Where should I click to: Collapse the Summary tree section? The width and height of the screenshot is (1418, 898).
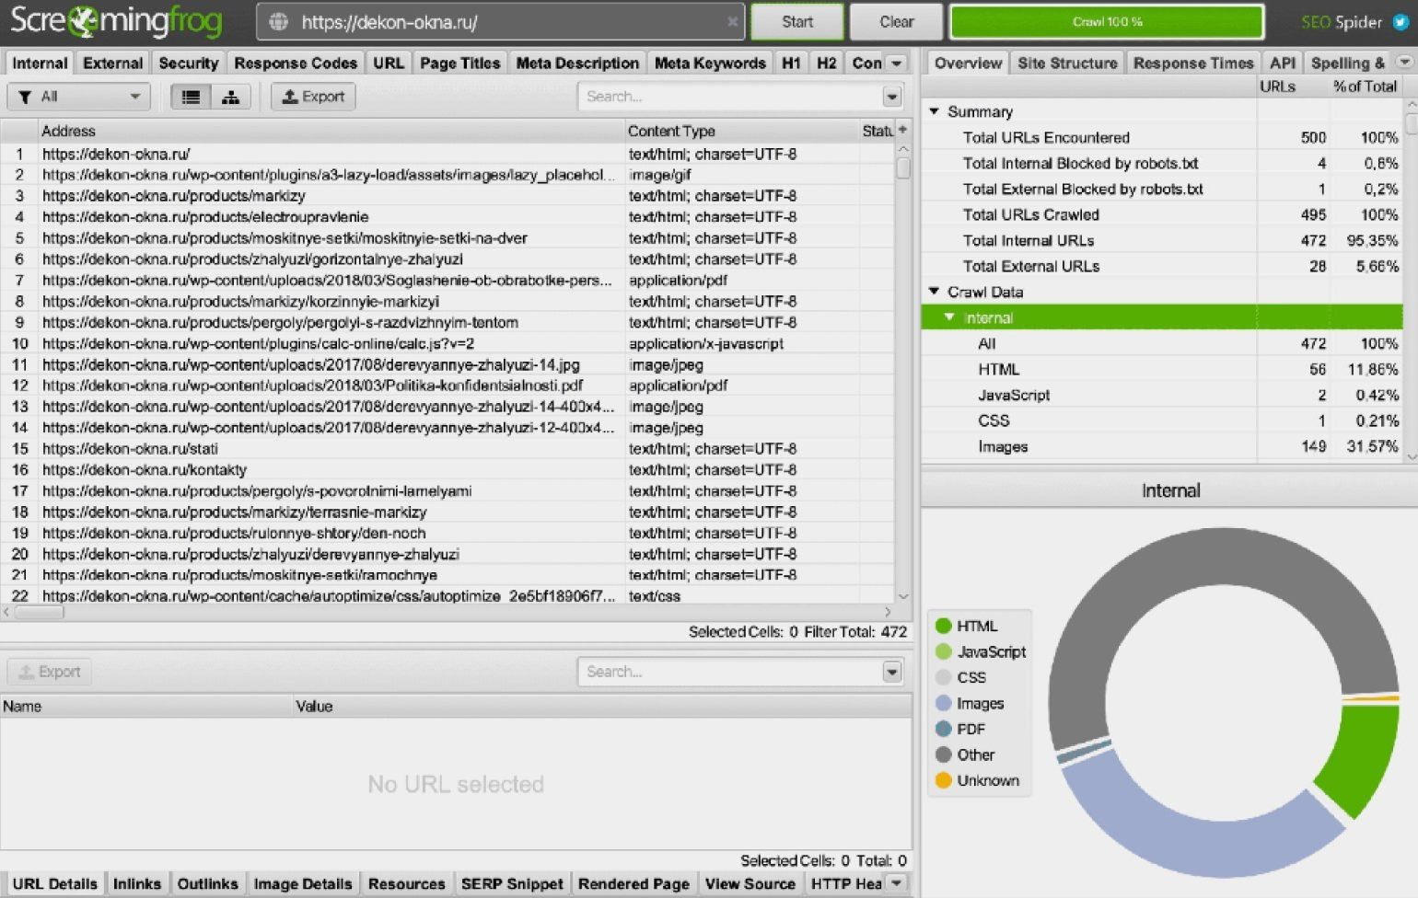[934, 111]
